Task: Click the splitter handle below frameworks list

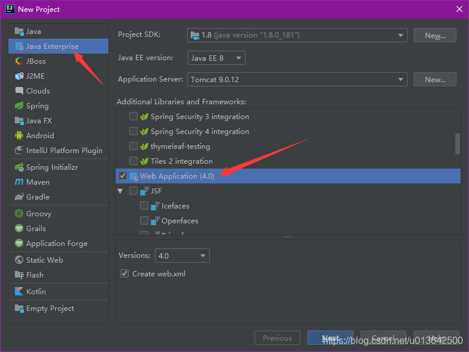Action: 288,237
